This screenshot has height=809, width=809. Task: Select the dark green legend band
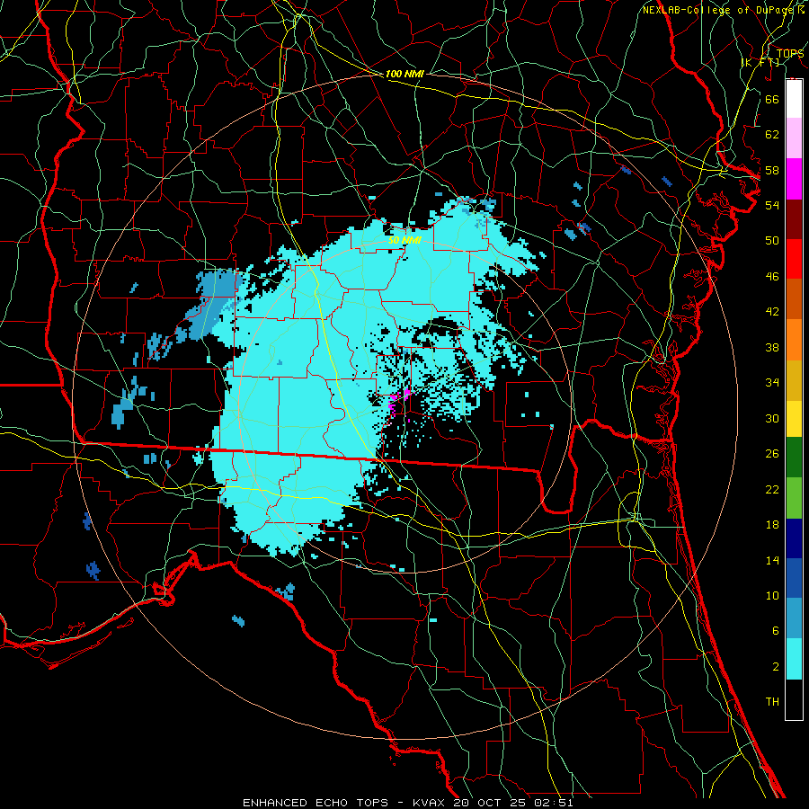coord(794,458)
